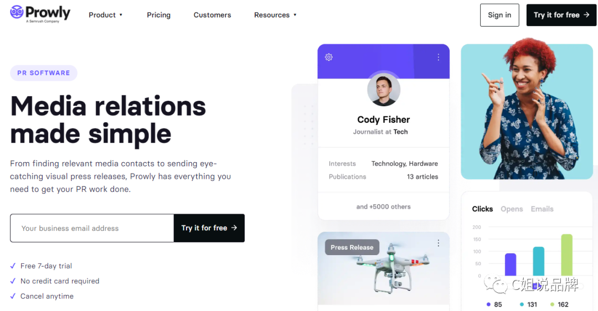Click the Press Release badge label
Screen dimensions: 598x311
point(352,247)
